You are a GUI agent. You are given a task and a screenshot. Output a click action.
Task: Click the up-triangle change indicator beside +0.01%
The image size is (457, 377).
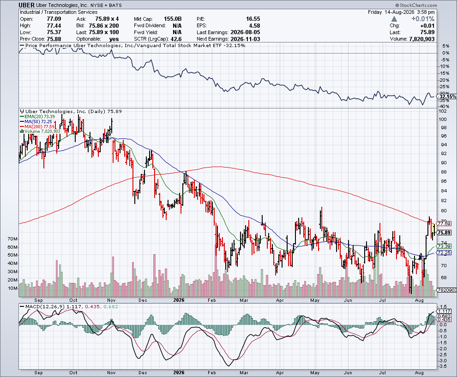click(394, 19)
